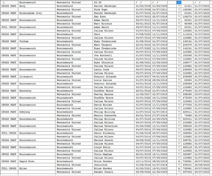Select the ID value '192080'
Screen dimensions: 212x176
coord(187,10)
